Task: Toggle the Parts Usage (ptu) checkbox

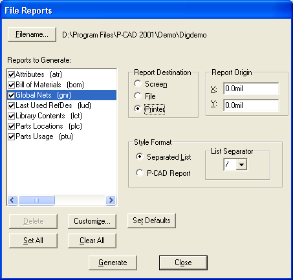Action: pos(11,136)
